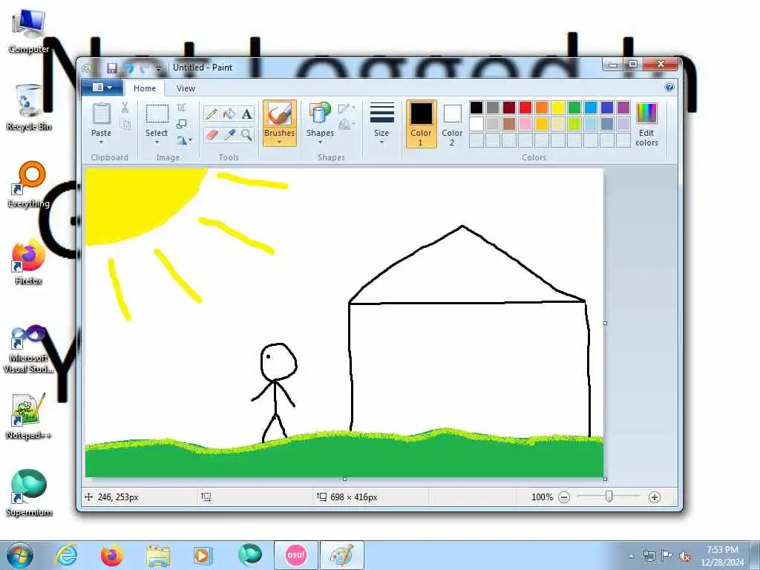Click the zoom out minus button

[x=564, y=497]
